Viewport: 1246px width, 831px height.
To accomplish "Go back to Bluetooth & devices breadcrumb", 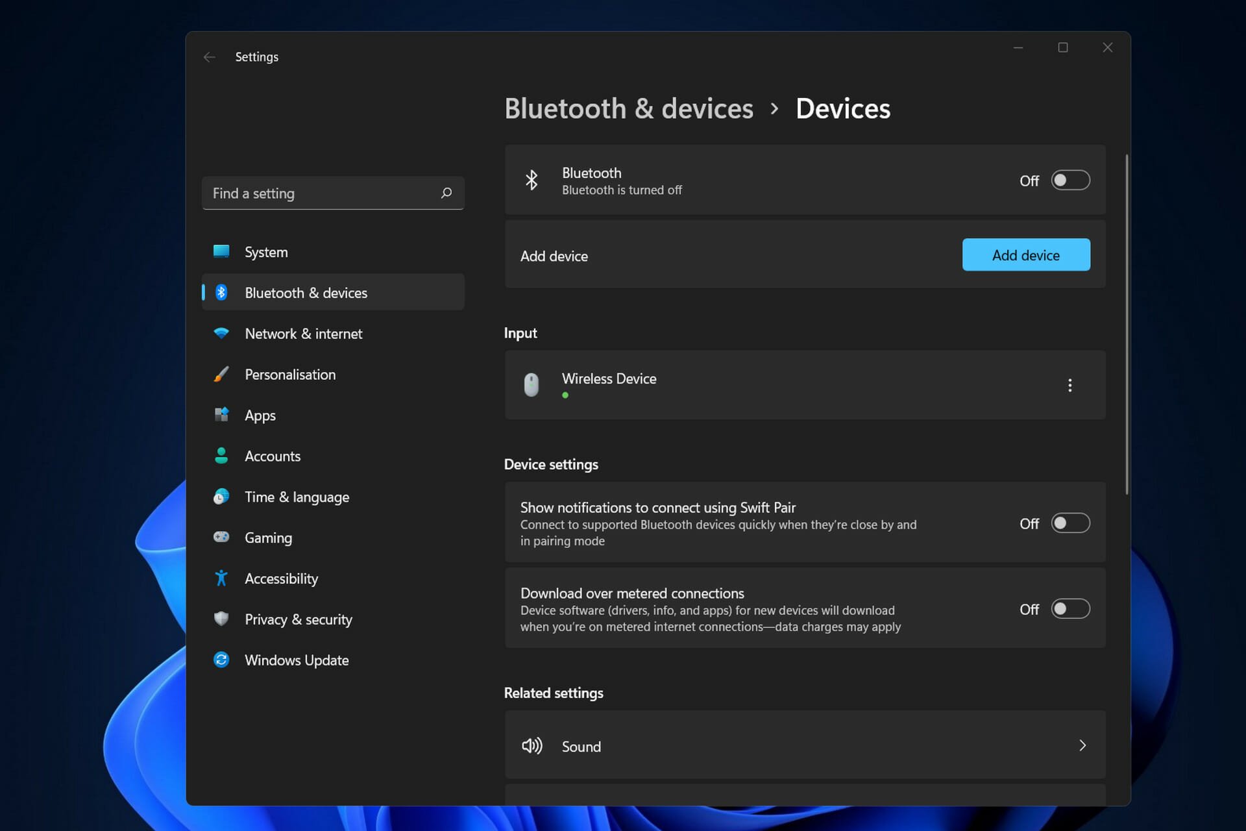I will 629,108.
